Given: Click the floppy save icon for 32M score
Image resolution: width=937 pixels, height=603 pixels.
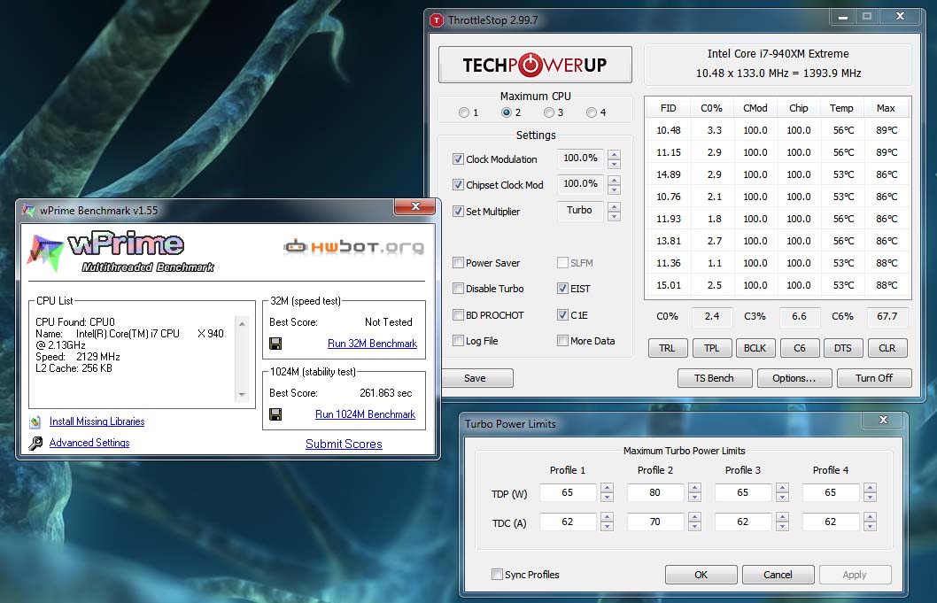Looking at the screenshot, I should click(275, 344).
